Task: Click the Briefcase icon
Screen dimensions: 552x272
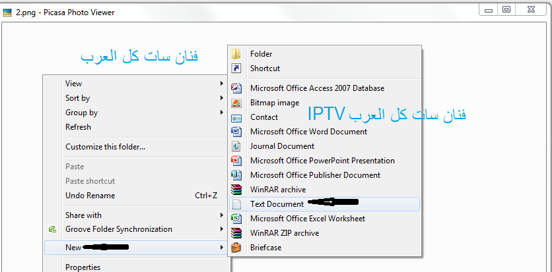Action: click(236, 248)
